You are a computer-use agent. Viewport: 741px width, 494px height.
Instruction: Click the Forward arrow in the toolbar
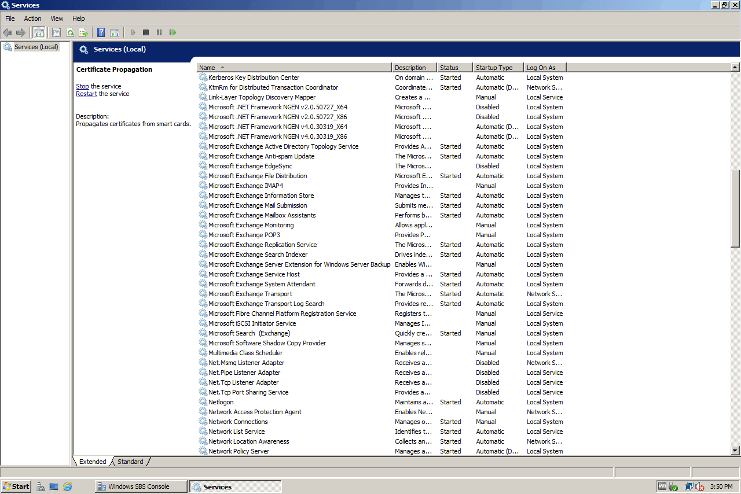coord(21,32)
